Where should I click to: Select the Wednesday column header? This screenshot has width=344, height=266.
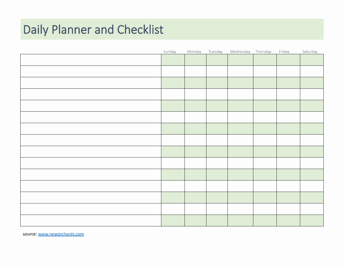[240, 52]
